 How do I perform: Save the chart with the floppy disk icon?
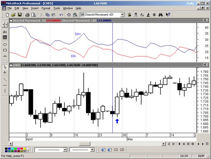point(20,15)
